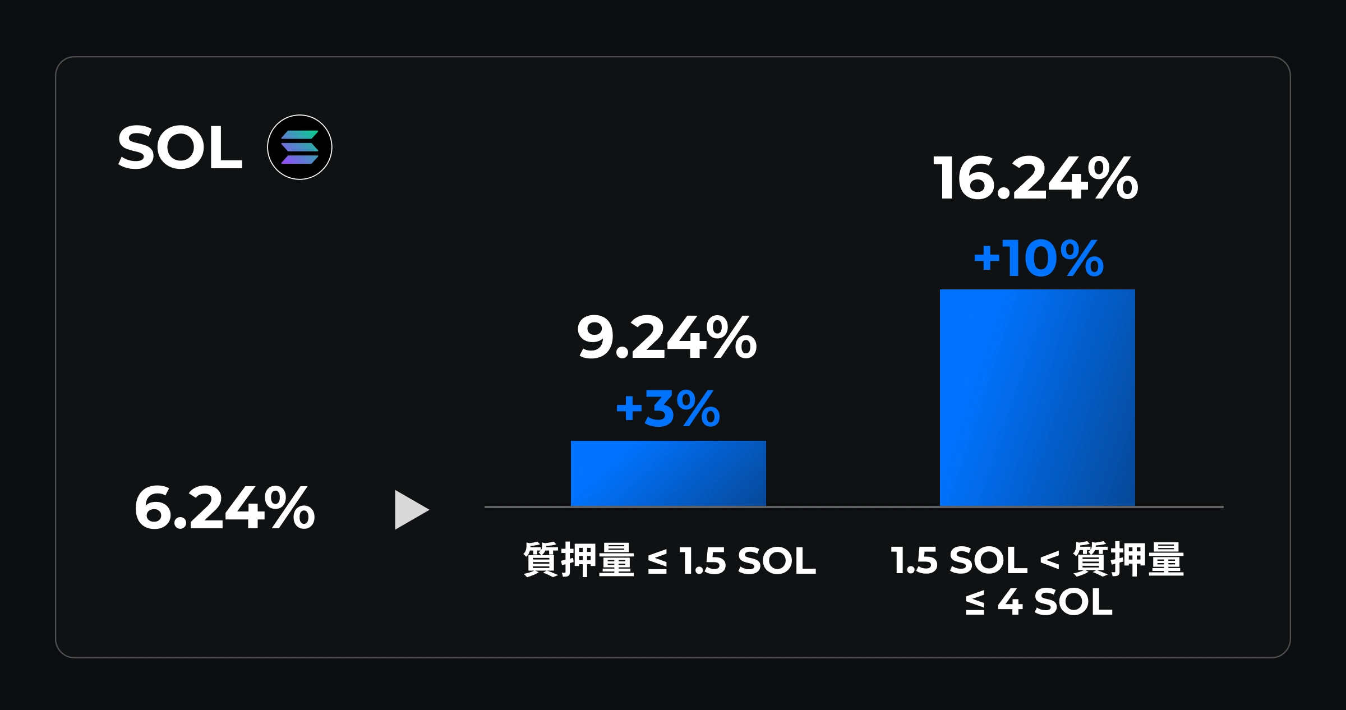Click the horizontal baseline between the bars
The width and height of the screenshot is (1346, 710).
pos(852,507)
